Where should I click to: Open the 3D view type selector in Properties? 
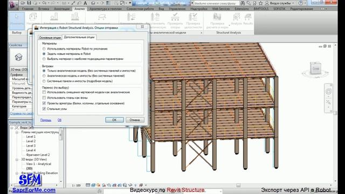18,70
